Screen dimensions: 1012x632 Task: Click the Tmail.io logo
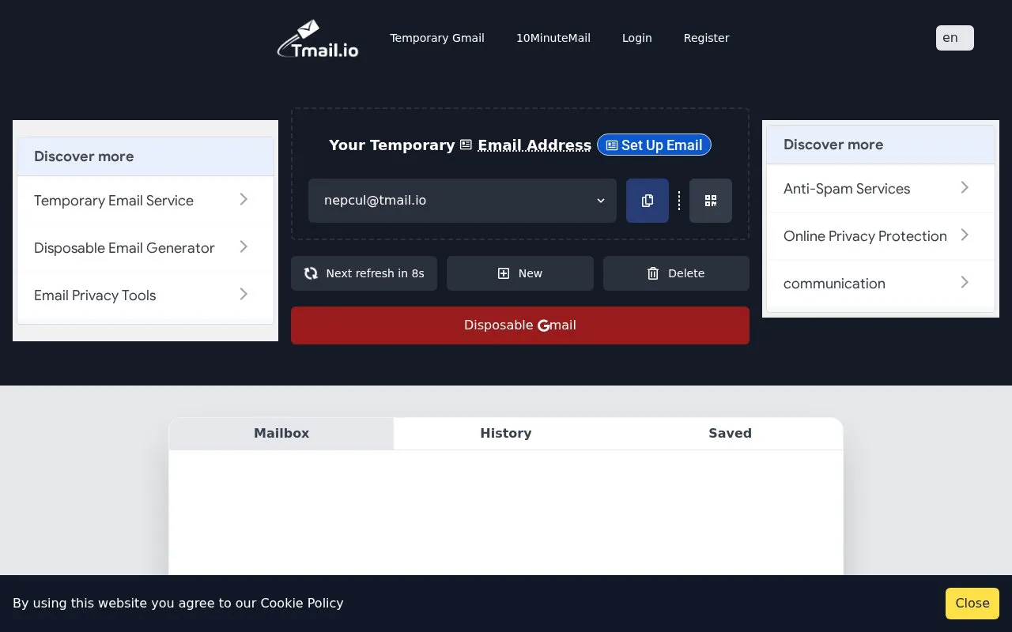coord(318,39)
